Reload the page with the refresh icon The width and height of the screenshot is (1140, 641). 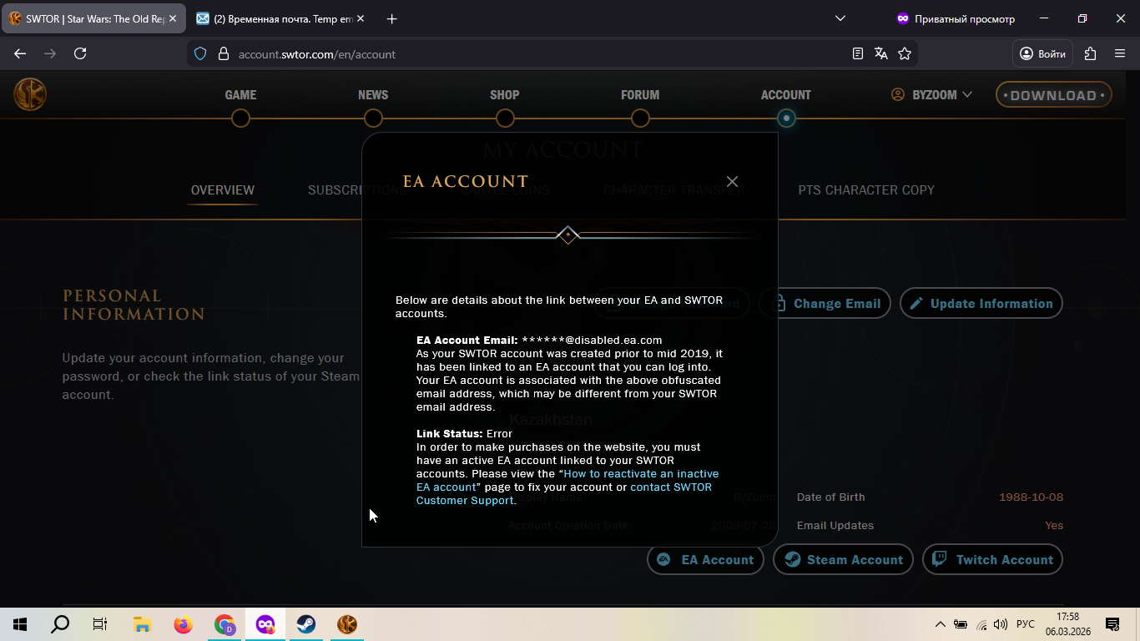tap(80, 53)
